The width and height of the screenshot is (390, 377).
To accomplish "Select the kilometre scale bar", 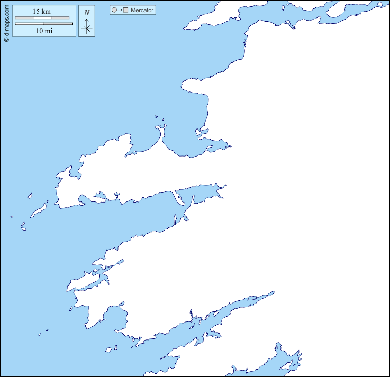I will [42, 18].
